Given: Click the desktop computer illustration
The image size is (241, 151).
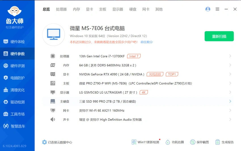Looking at the screenshot, I should pos(54,35).
